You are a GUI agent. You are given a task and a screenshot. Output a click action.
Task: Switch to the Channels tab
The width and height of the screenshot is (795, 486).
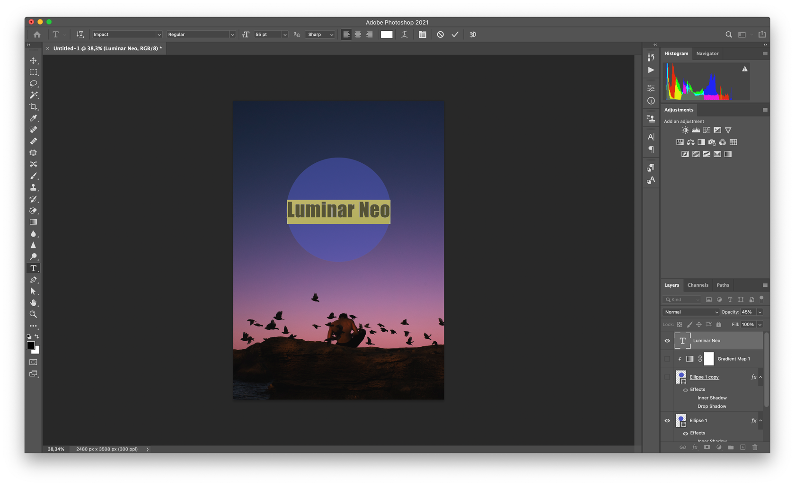point(698,285)
